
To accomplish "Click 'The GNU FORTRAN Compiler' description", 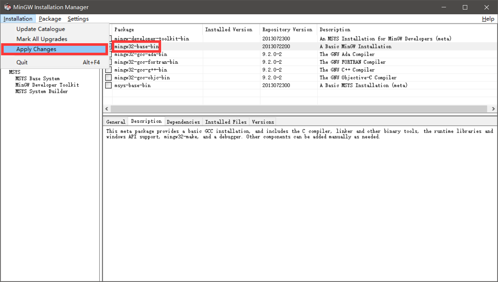I will (353, 62).
